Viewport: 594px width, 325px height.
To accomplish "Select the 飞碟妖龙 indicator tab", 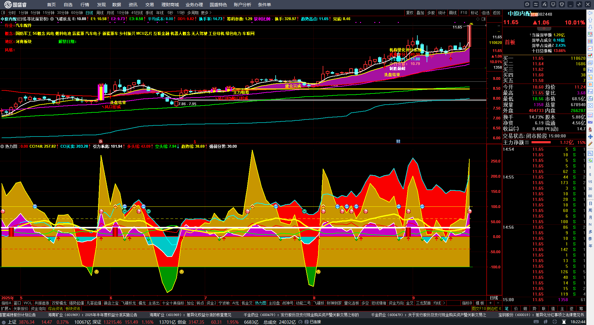I will 128,303.
